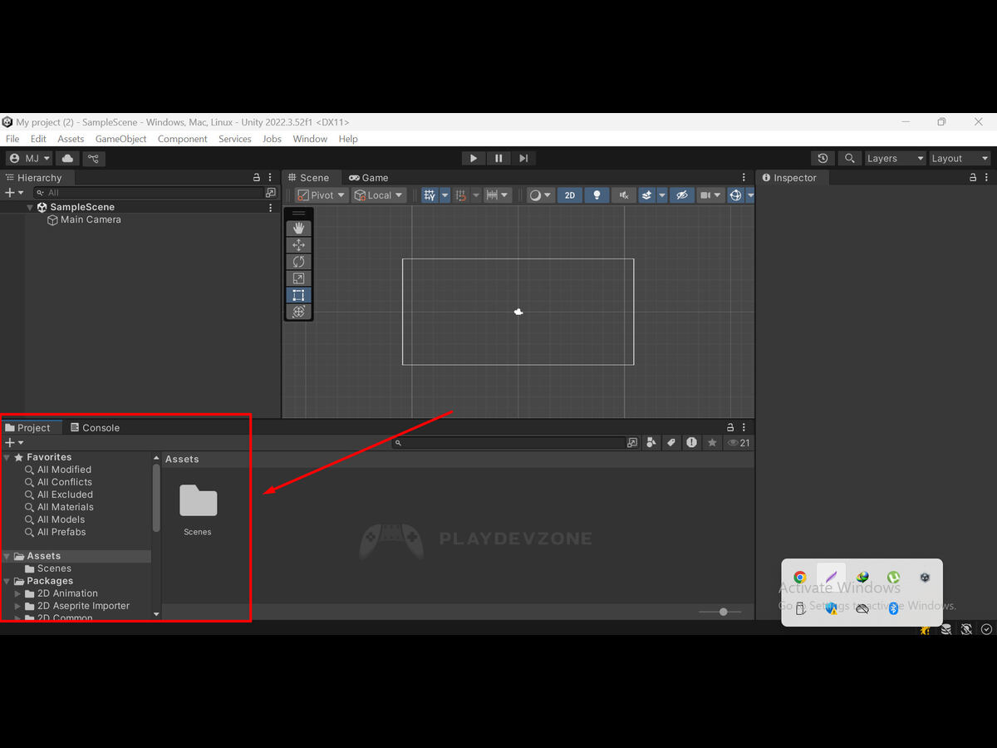
Task: Open the scene draw mode dropdown
Action: (x=541, y=195)
